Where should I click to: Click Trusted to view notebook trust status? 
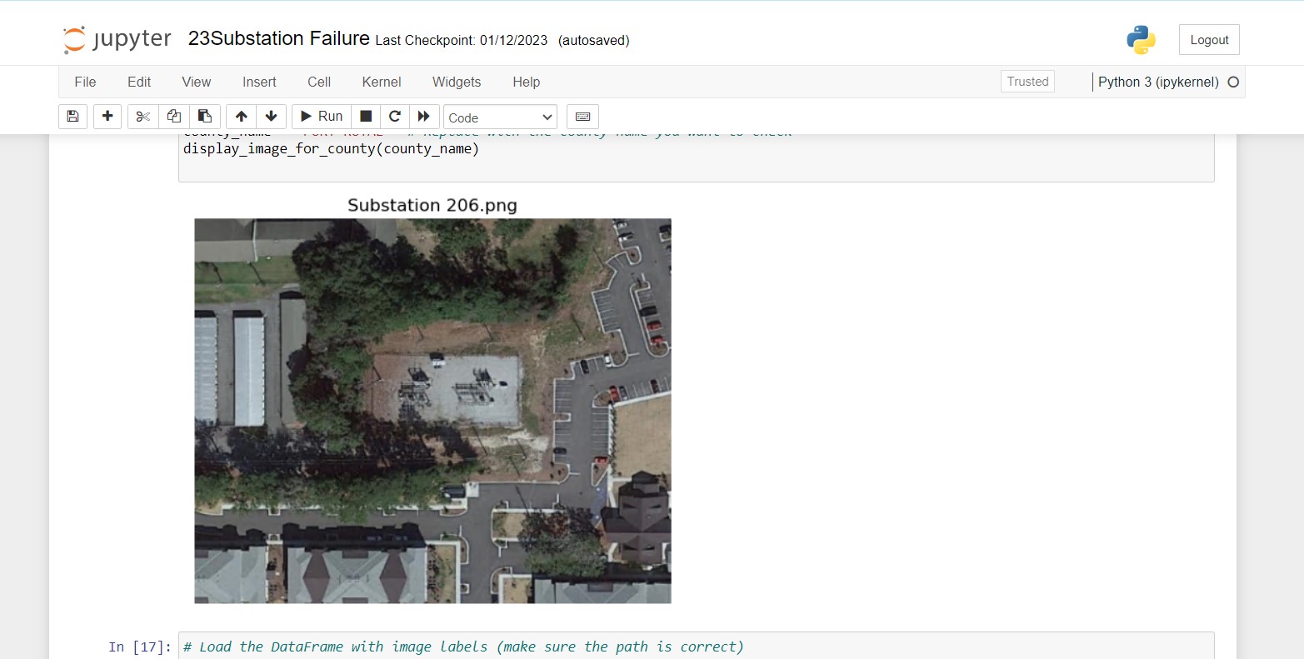[1027, 81]
